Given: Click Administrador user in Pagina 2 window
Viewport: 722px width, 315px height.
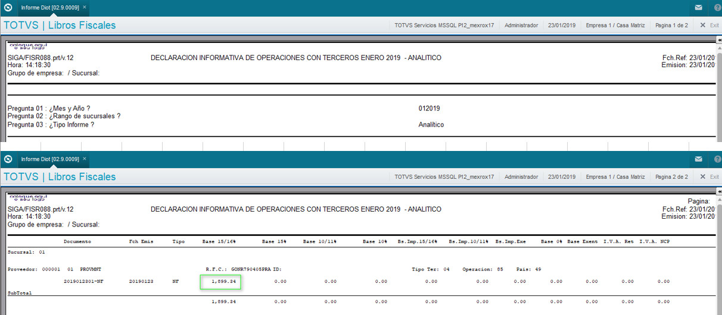Looking at the screenshot, I should pyautogui.click(x=521, y=177).
